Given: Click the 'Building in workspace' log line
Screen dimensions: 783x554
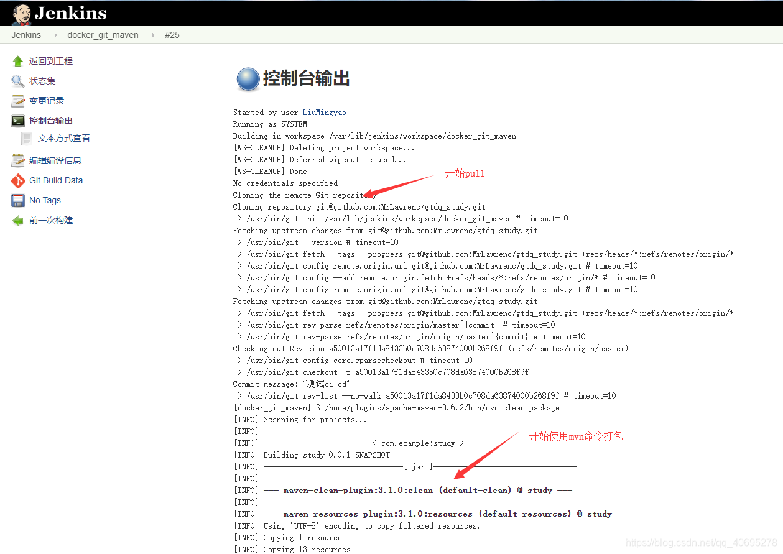Looking at the screenshot, I should click(x=374, y=136).
